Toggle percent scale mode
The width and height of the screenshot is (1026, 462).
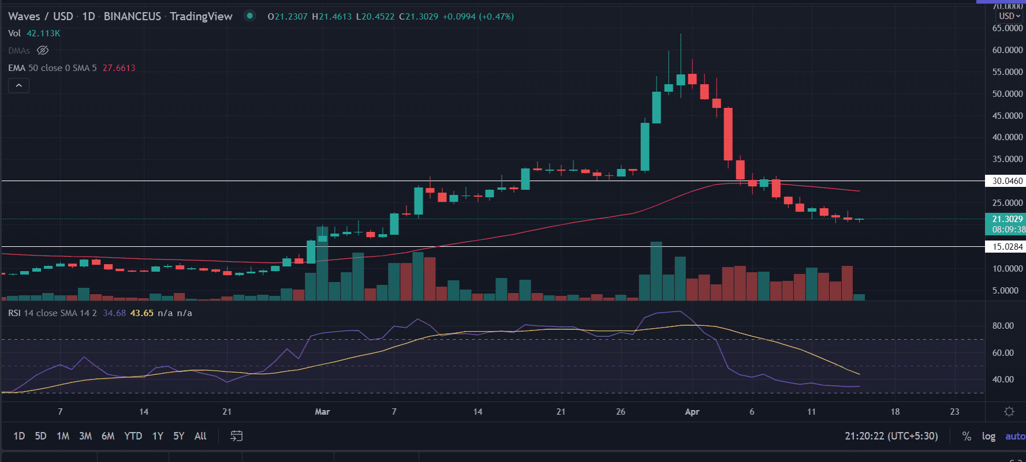click(x=966, y=436)
